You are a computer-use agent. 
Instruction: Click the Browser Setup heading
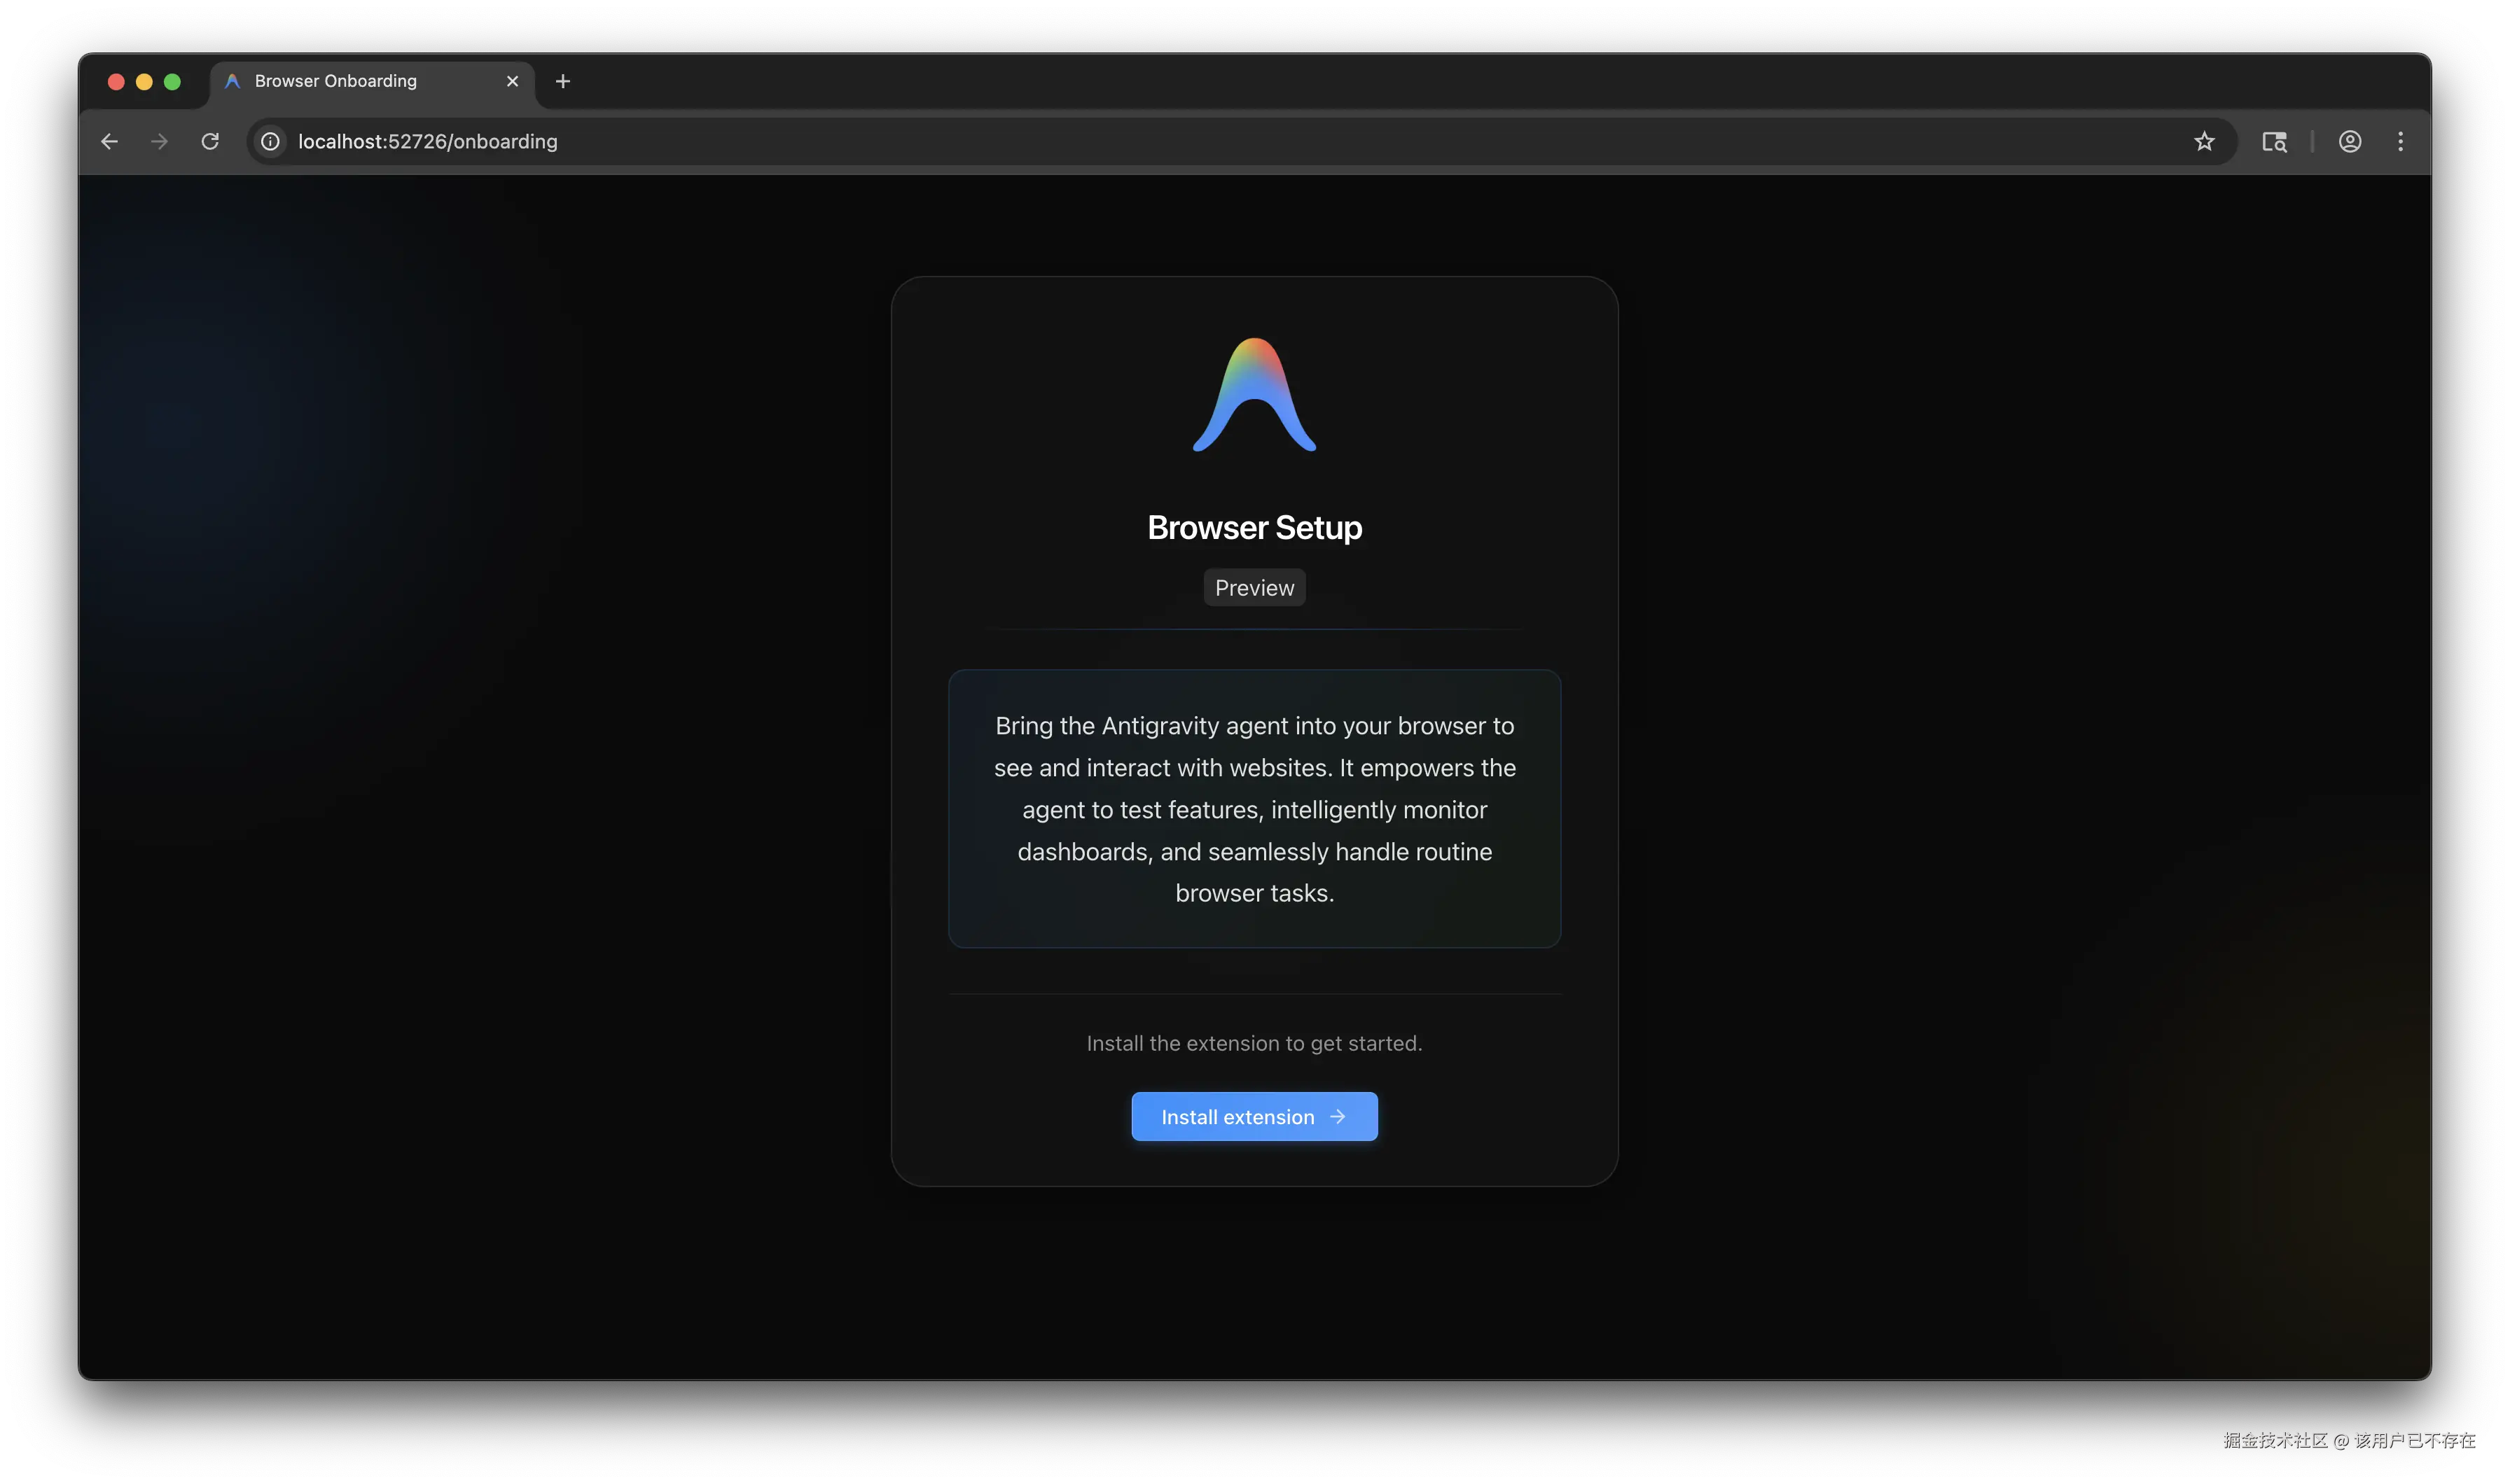point(1254,527)
